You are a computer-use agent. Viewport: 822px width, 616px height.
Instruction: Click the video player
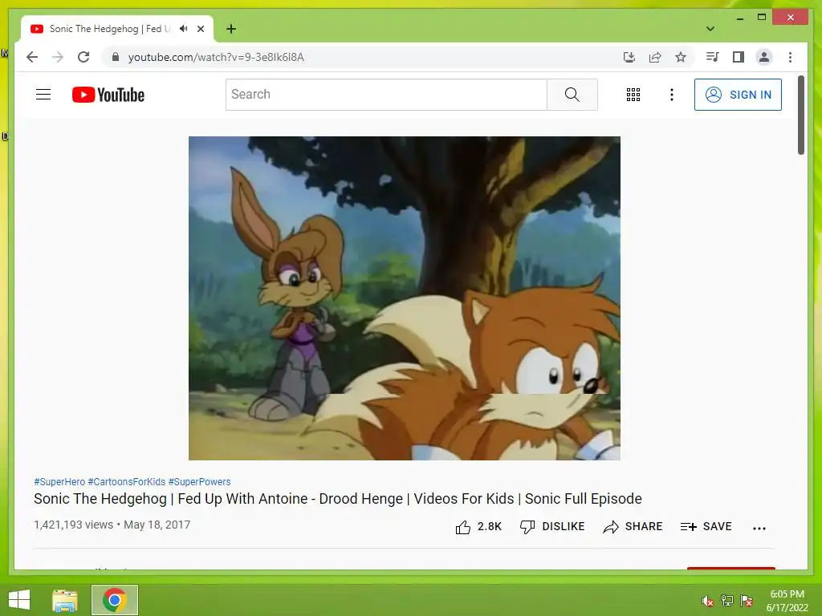405,298
